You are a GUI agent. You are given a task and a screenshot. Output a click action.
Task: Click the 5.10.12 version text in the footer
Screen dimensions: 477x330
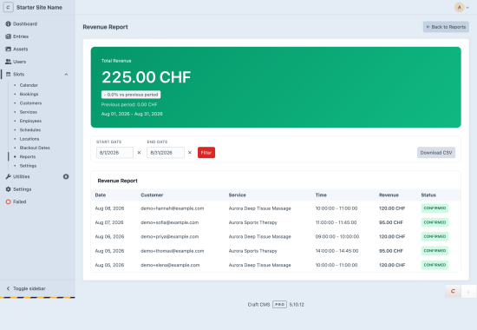297,305
